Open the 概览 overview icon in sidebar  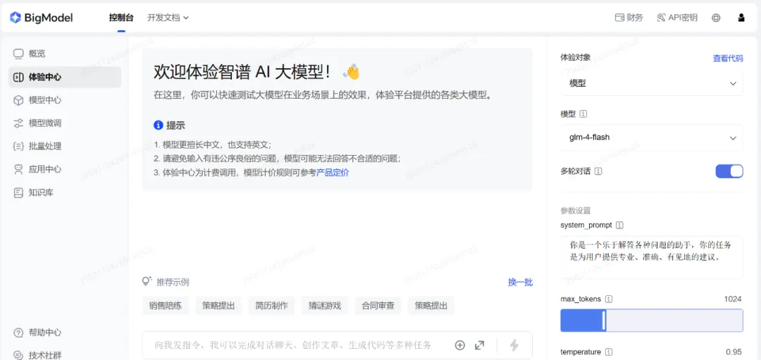[x=18, y=54]
